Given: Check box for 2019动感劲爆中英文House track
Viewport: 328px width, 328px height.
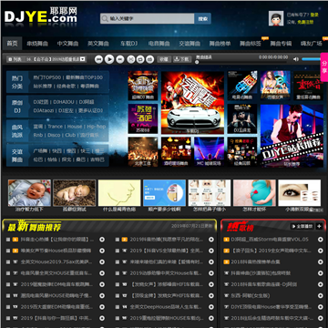Looking at the screenshot, I should 118,273.
